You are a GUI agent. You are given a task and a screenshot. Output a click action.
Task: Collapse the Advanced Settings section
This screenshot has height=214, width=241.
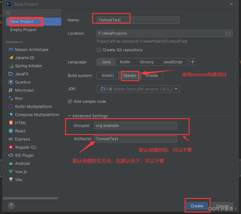70,116
